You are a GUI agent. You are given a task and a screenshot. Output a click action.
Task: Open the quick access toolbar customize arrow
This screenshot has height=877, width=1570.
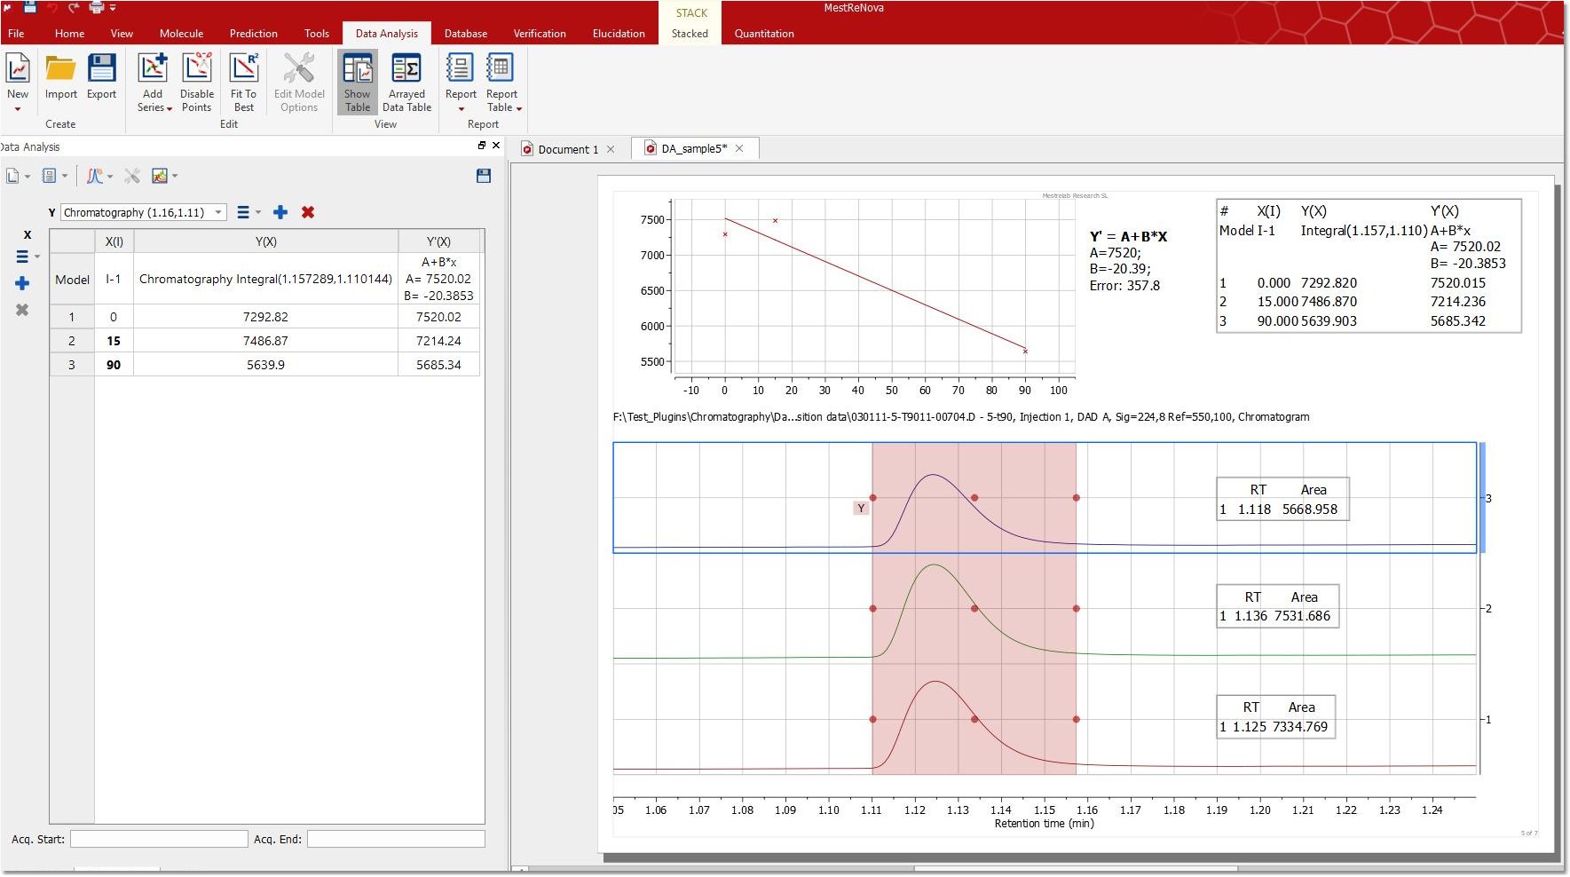tap(113, 8)
